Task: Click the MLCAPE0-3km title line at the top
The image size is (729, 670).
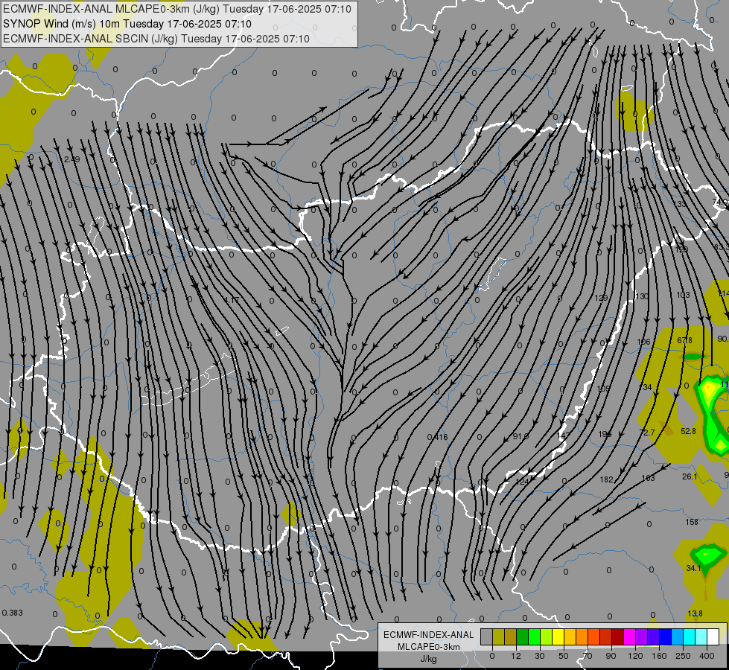Action: (x=176, y=9)
